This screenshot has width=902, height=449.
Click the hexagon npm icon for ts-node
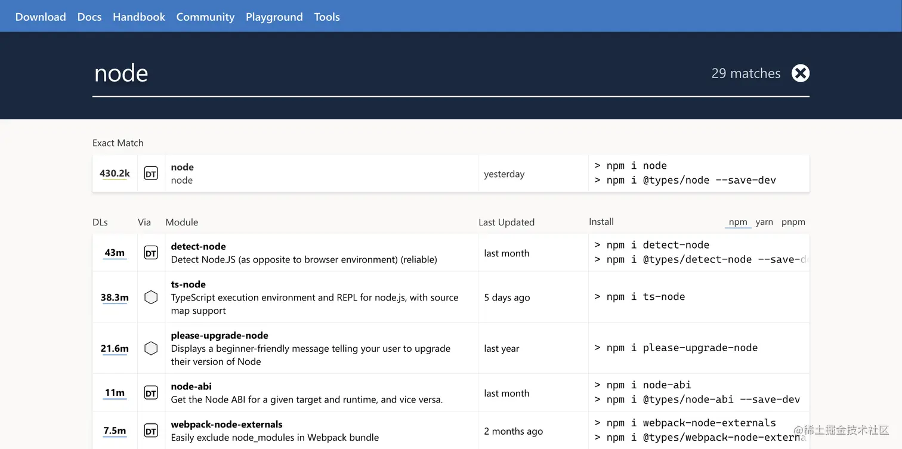[x=151, y=297]
